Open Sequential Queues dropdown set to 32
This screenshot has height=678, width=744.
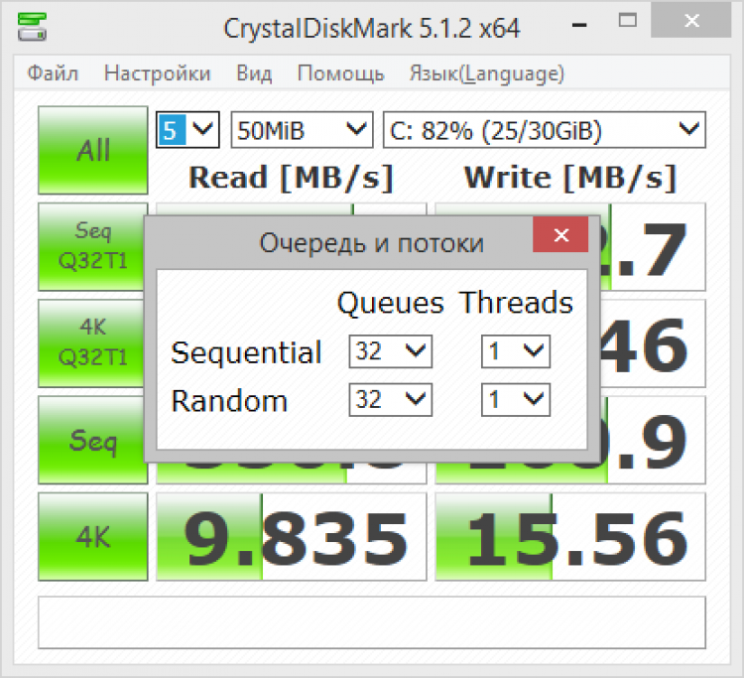coord(391,351)
